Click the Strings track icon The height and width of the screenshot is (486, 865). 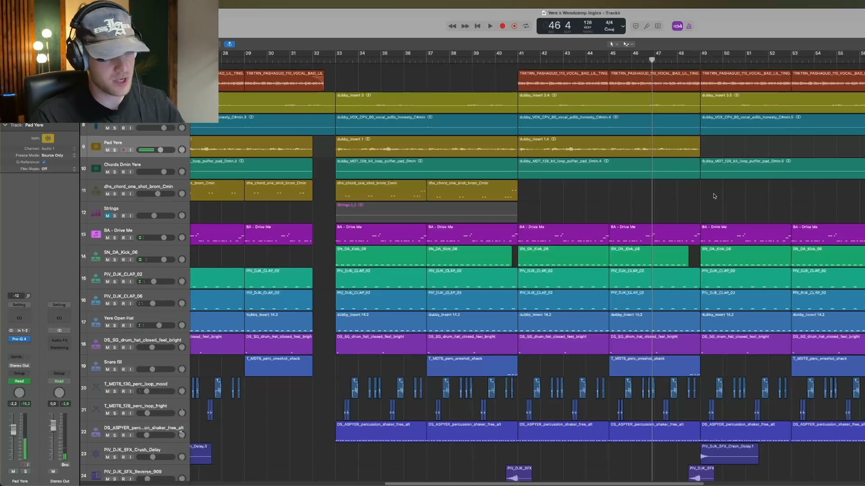coord(96,212)
